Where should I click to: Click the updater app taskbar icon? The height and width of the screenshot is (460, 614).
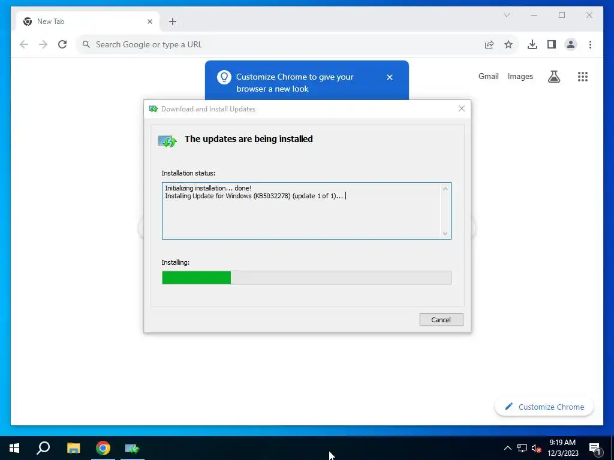(133, 448)
